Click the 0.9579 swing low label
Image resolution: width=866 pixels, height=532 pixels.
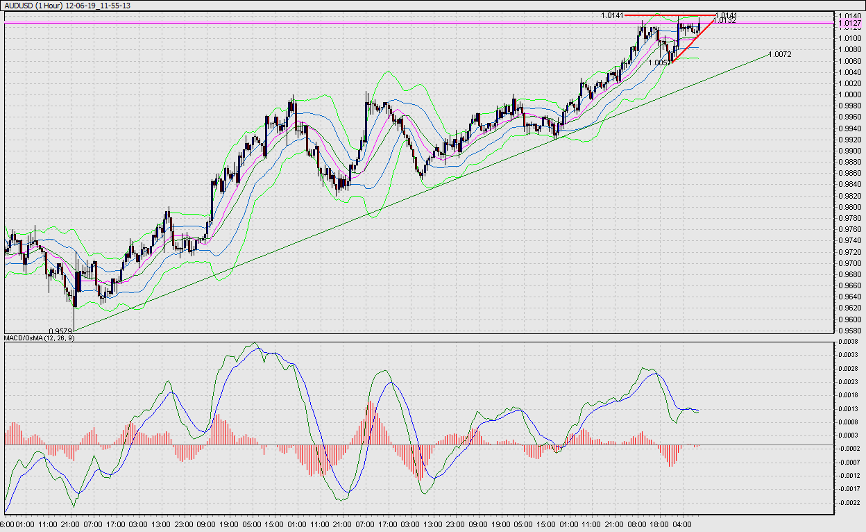coord(60,331)
